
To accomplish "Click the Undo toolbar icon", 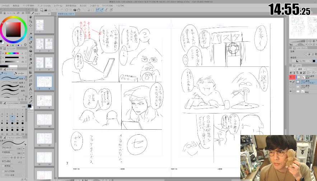I will (x=57, y=10).
